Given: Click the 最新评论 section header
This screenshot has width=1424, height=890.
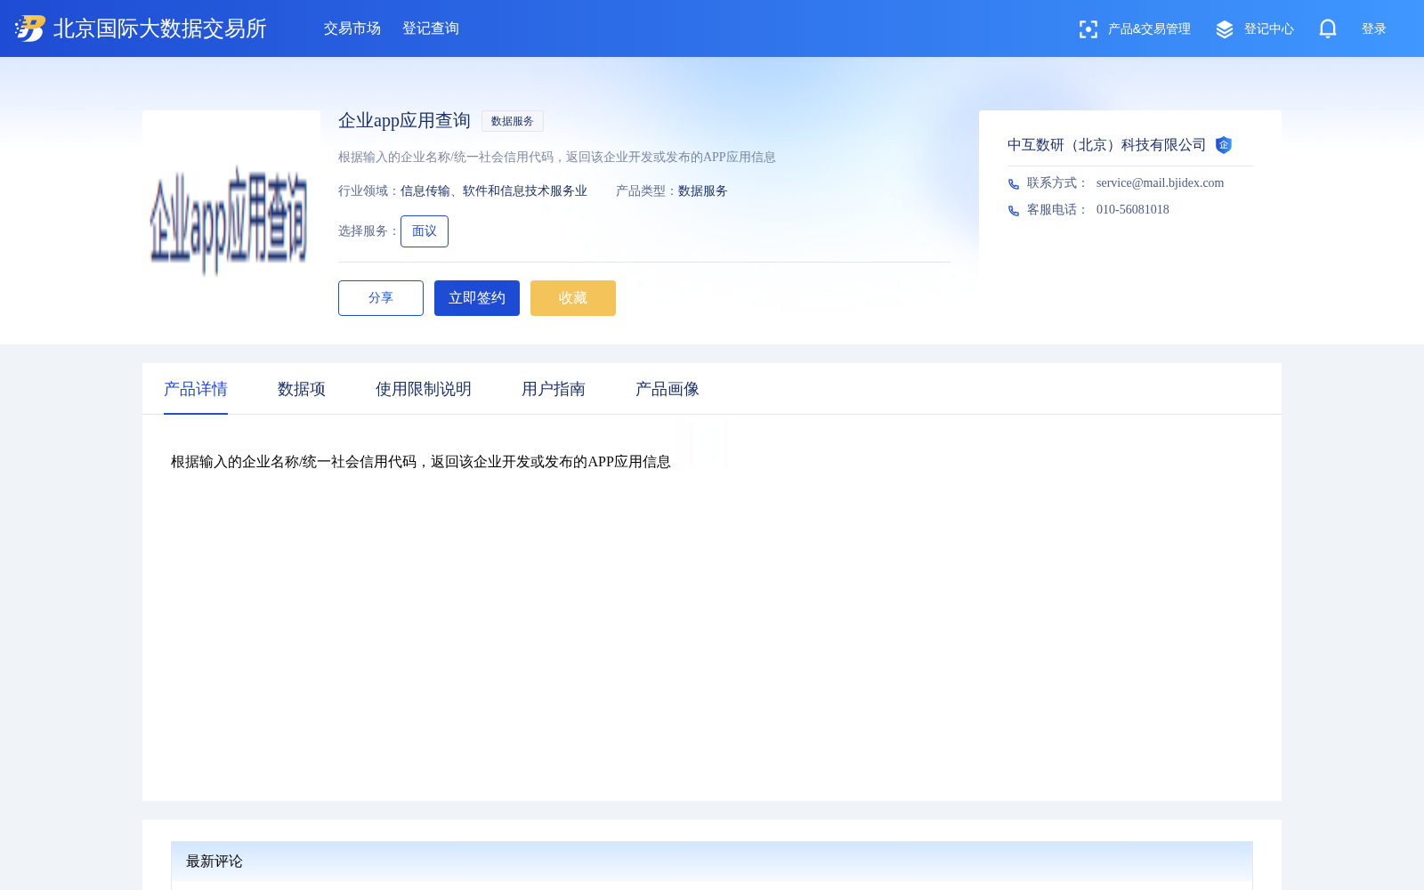Looking at the screenshot, I should (712, 862).
